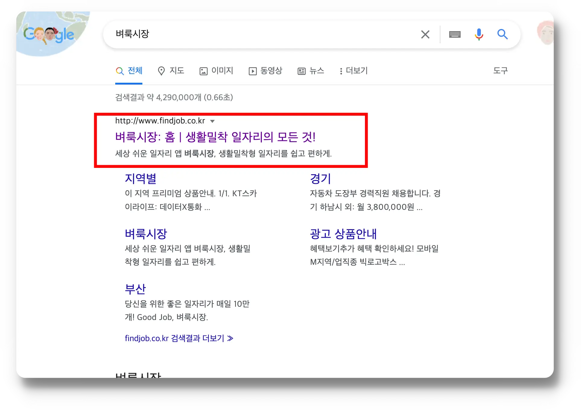
Task: Open the 경기 sitelink
Action: [x=320, y=178]
